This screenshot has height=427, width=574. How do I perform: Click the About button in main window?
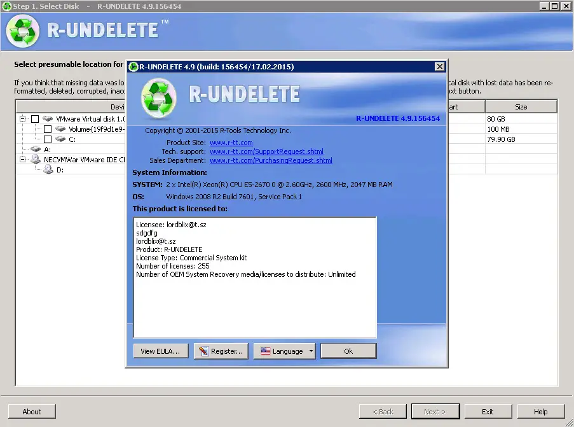pyautogui.click(x=32, y=412)
